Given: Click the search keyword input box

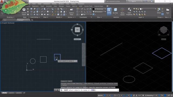Looking at the screenshot, I should (x=116, y=1).
